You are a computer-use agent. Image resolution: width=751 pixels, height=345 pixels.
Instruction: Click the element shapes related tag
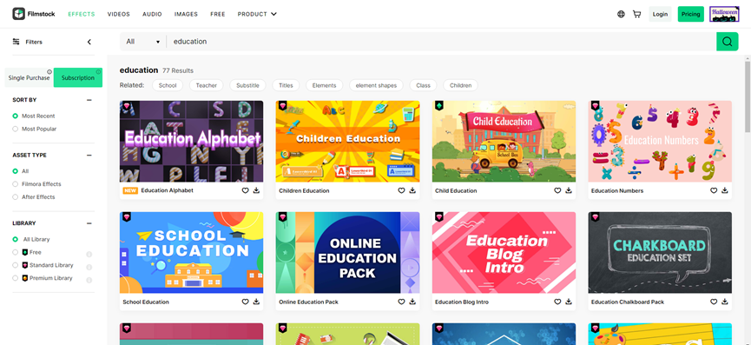pyautogui.click(x=376, y=85)
